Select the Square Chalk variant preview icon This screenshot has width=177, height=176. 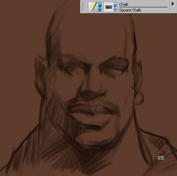(109, 7)
